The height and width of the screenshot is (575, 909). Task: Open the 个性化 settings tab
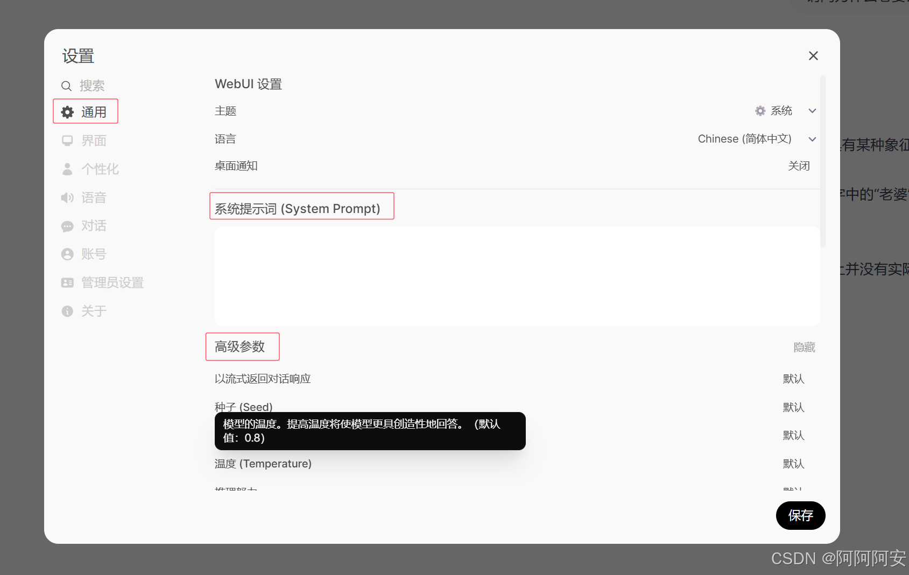point(89,169)
